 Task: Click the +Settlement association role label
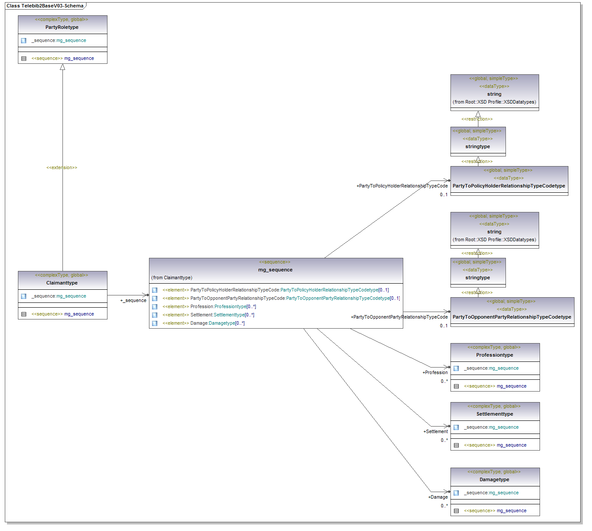[x=436, y=431]
